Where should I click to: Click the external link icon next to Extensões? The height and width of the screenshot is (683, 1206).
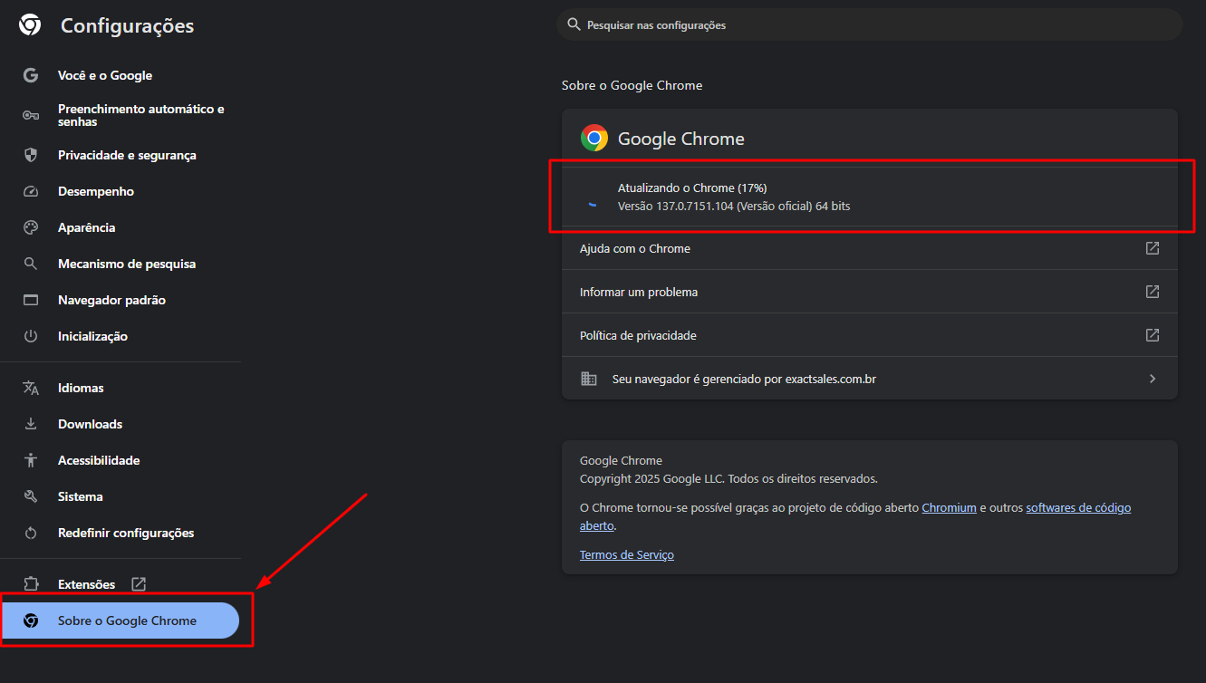coord(139,584)
